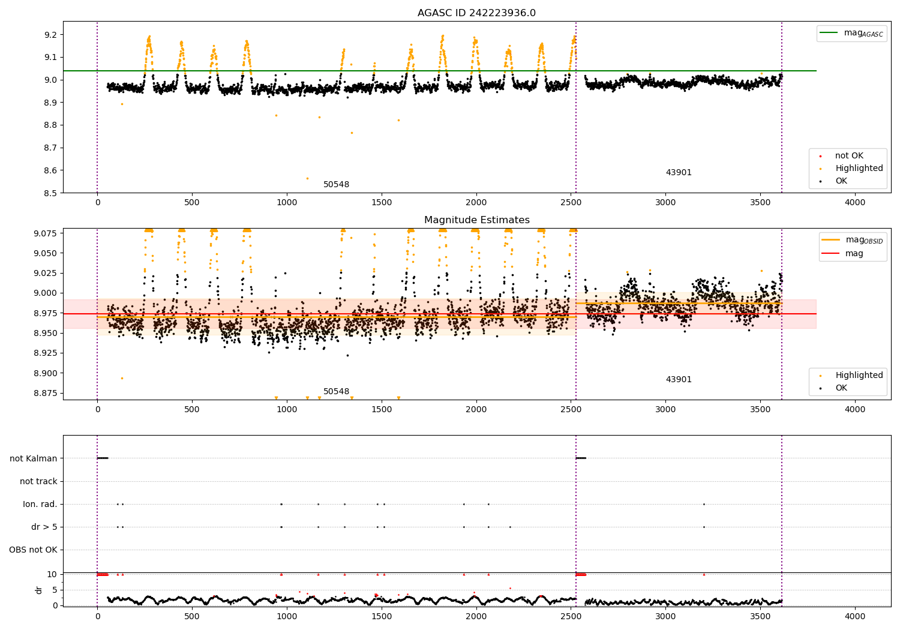Click the green line key in mag AGASC legend
Viewport: 900px width, 630px height.
click(829, 33)
